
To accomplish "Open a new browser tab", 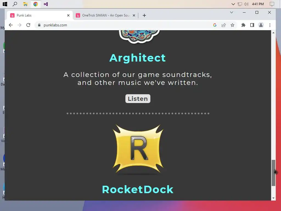I will click(144, 15).
